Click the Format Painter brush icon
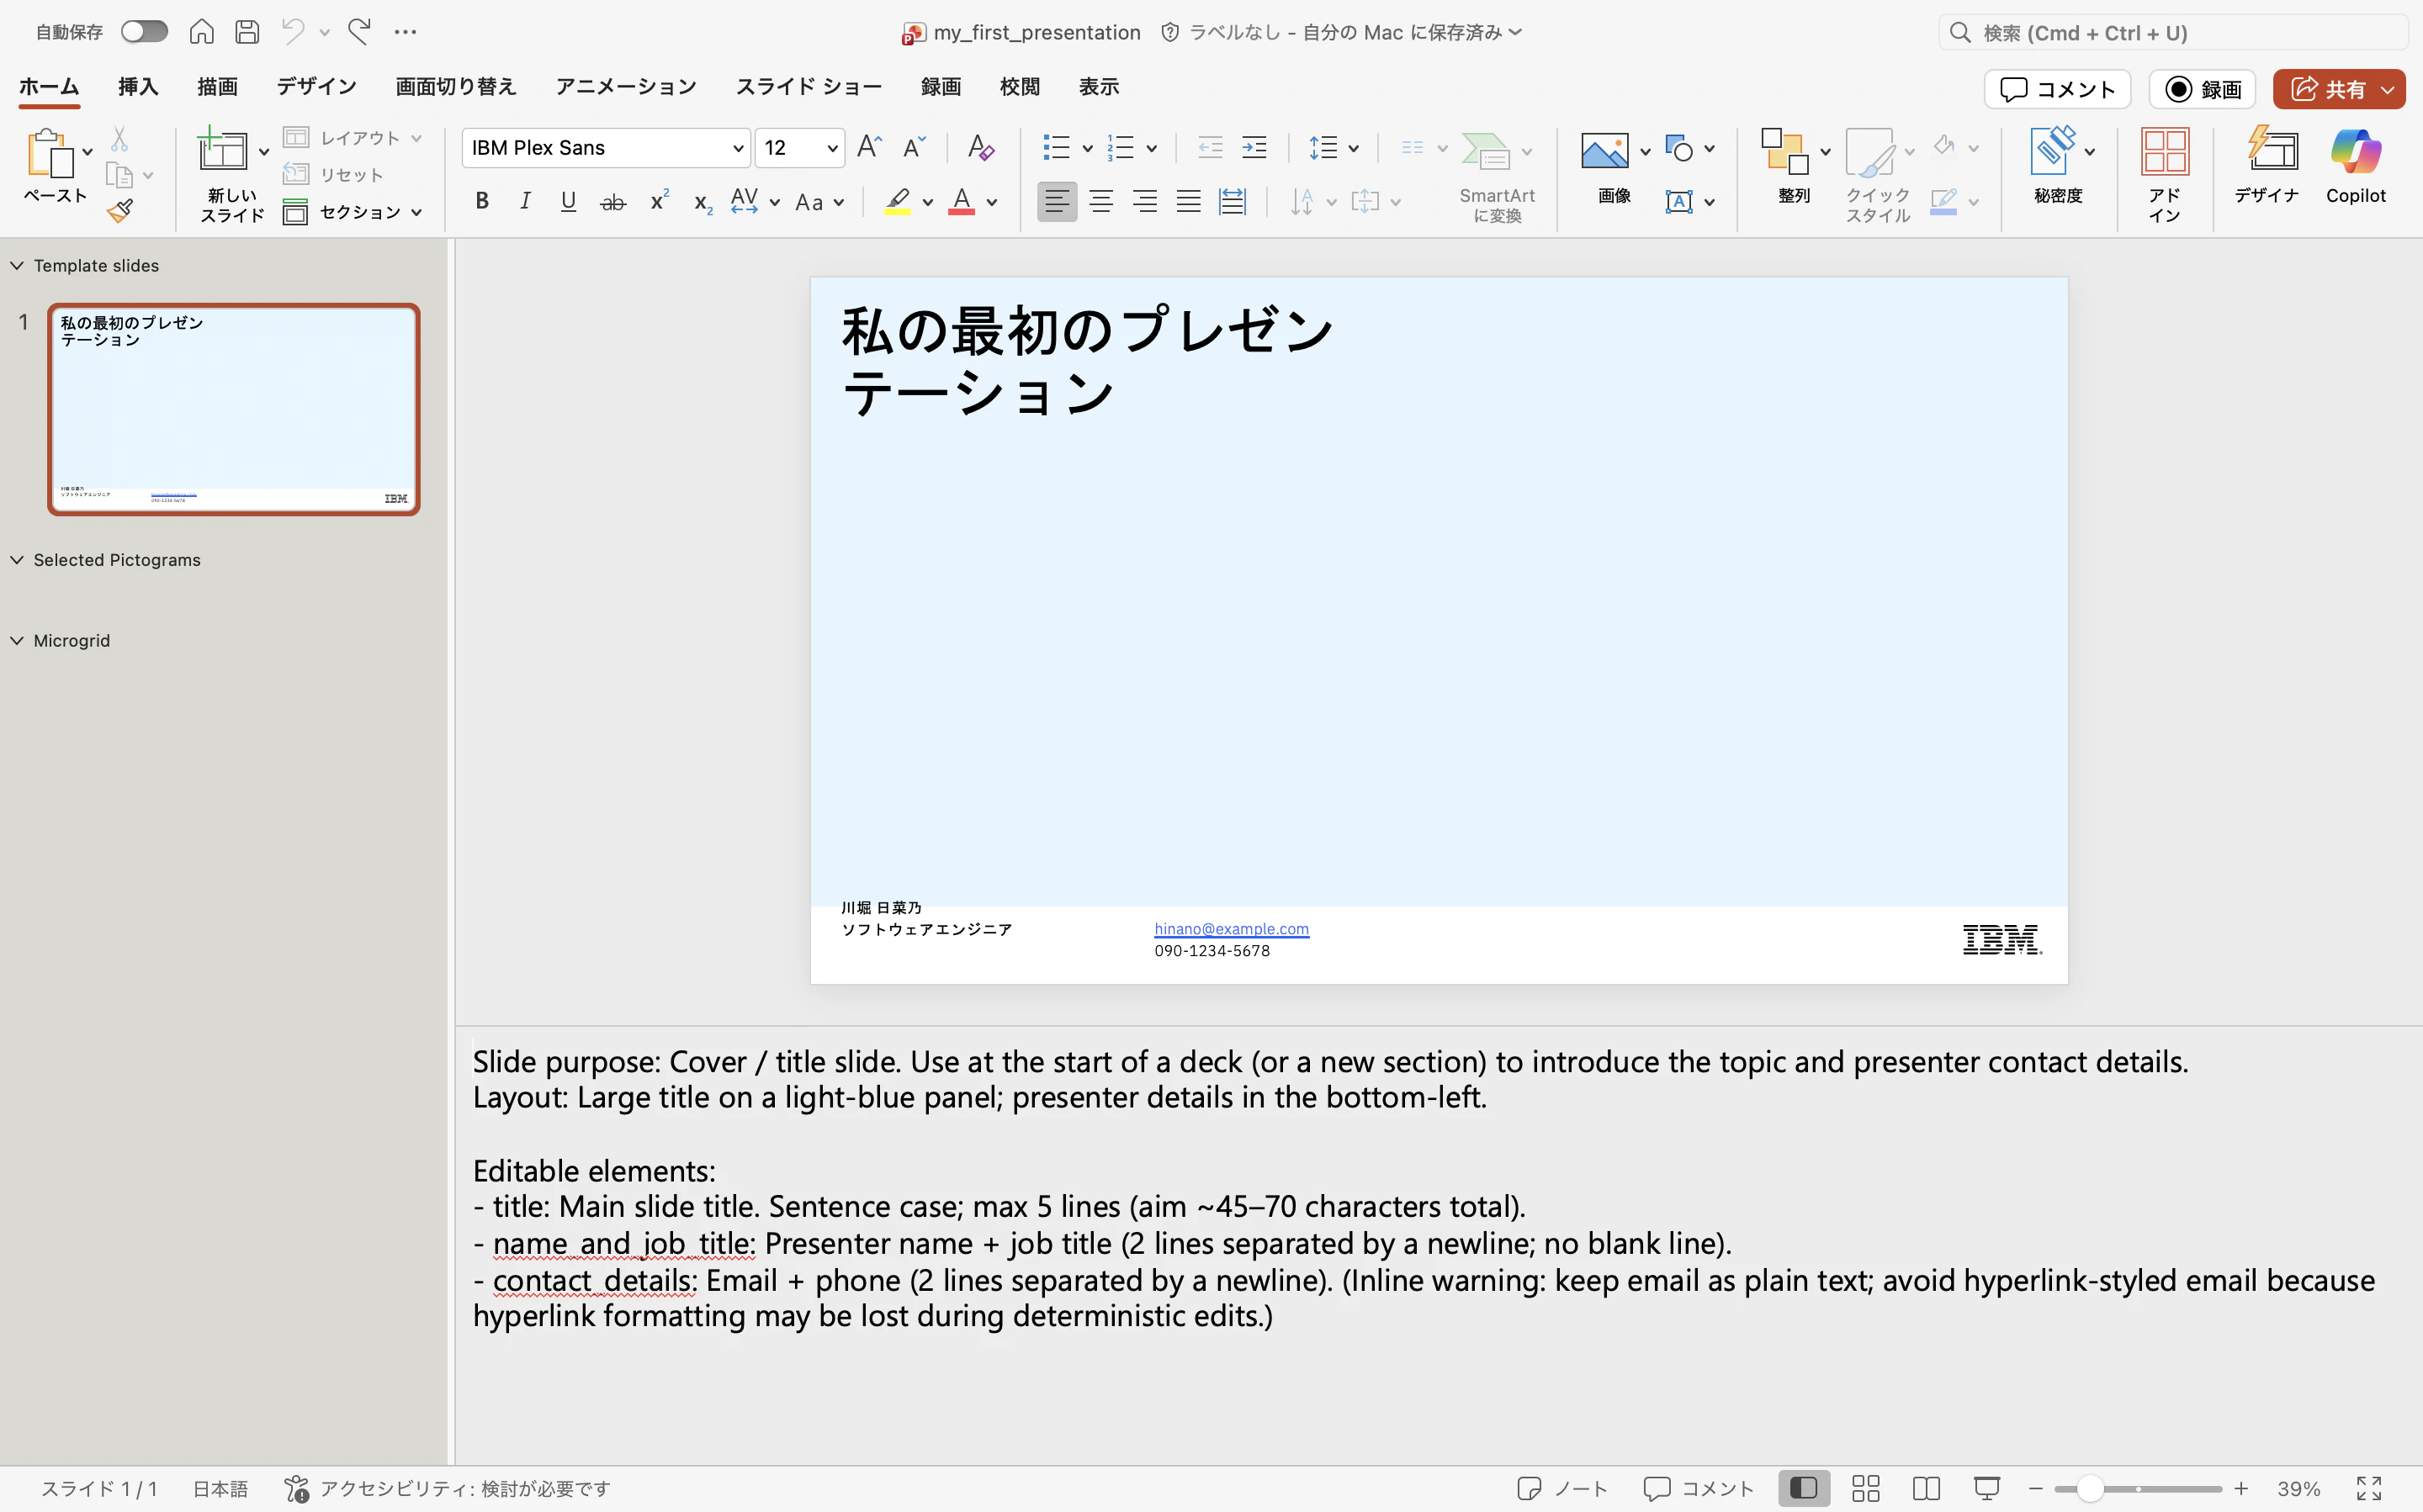The width and height of the screenshot is (2423, 1512). point(120,210)
